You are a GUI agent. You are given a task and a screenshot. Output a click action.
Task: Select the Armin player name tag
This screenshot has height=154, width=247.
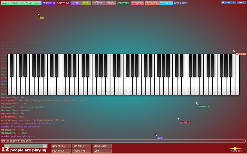coord(76,3)
